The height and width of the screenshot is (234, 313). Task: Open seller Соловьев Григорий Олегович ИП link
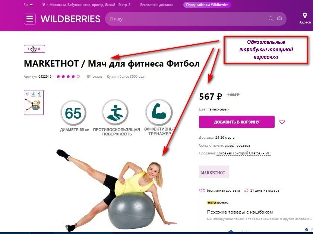pyautogui.click(x=244, y=153)
